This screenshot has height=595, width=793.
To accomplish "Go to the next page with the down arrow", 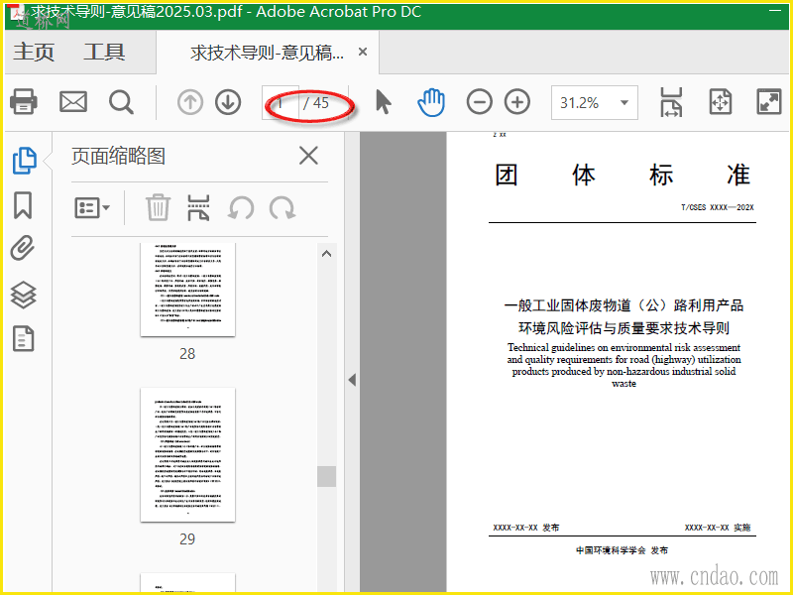I will (228, 102).
